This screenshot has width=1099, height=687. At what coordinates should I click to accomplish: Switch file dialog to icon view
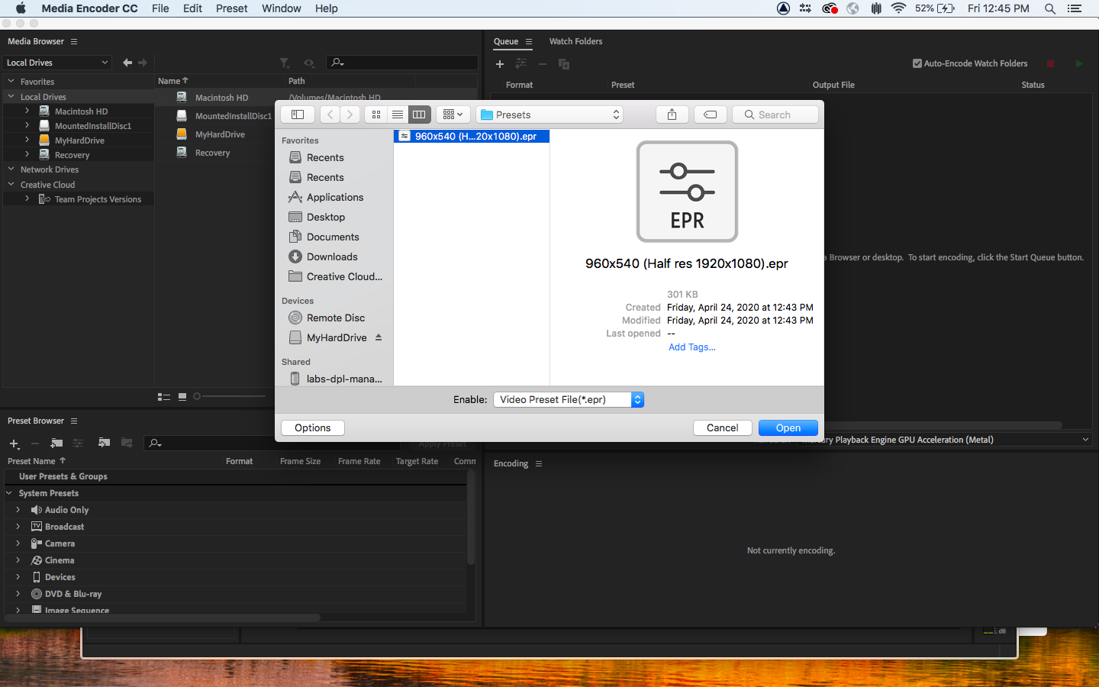(376, 114)
